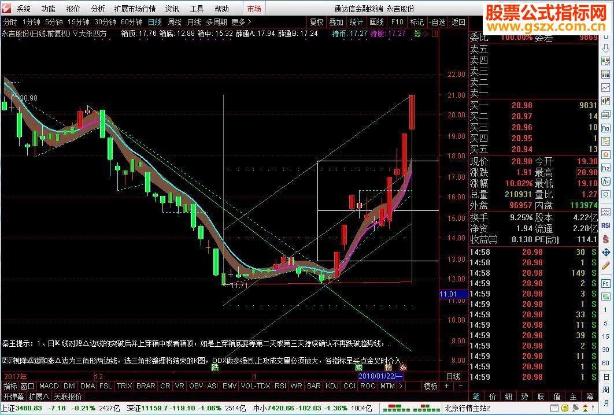Click the F12 trading icon
Screen dimensions: 614x415
tap(606, 169)
